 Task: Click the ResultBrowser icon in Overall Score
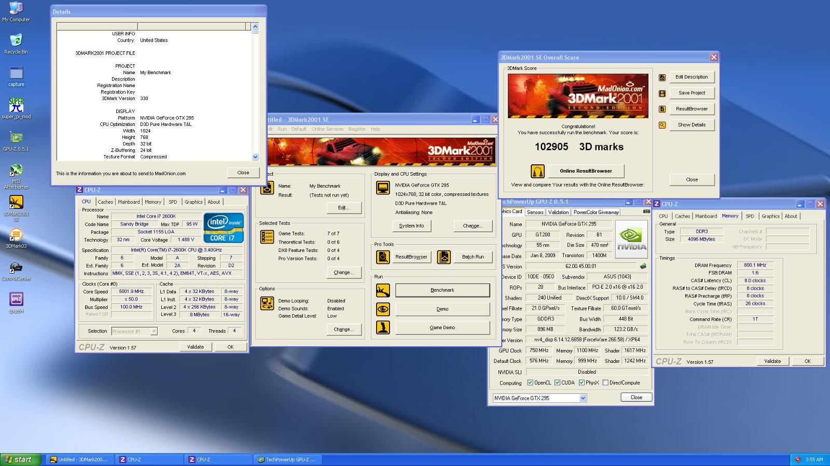click(x=662, y=109)
